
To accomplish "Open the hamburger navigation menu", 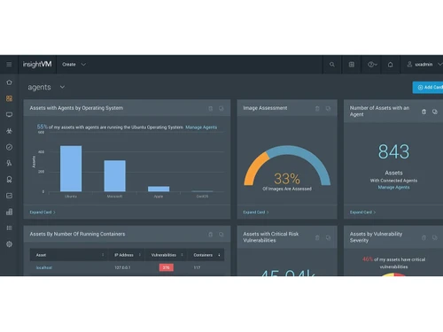I will click(9, 65).
